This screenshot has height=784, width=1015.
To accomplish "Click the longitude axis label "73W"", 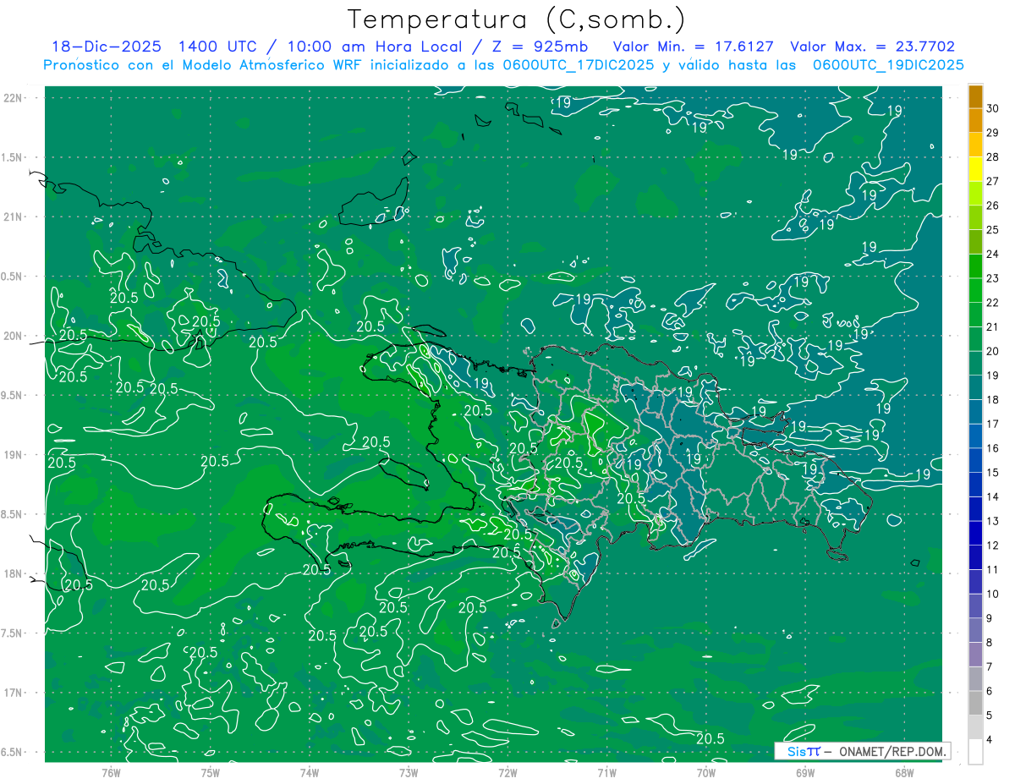I will point(409,773).
